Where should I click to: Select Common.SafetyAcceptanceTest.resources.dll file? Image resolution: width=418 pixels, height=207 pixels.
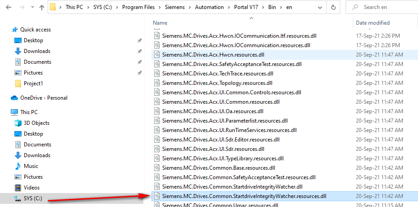(x=239, y=177)
